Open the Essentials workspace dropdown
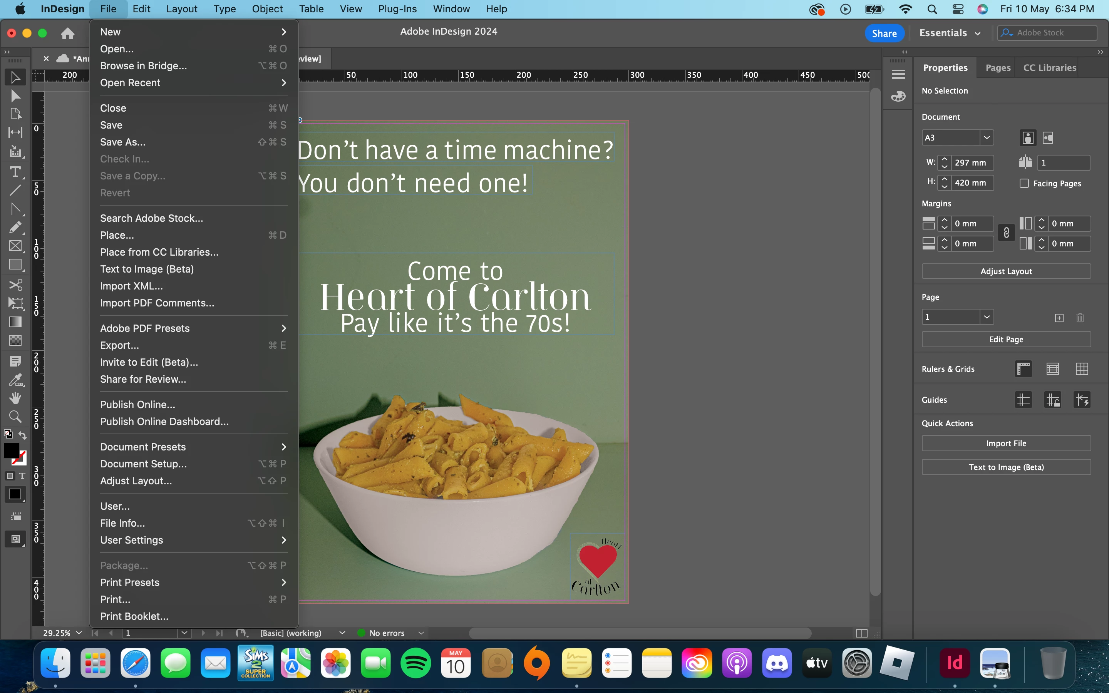 click(950, 33)
